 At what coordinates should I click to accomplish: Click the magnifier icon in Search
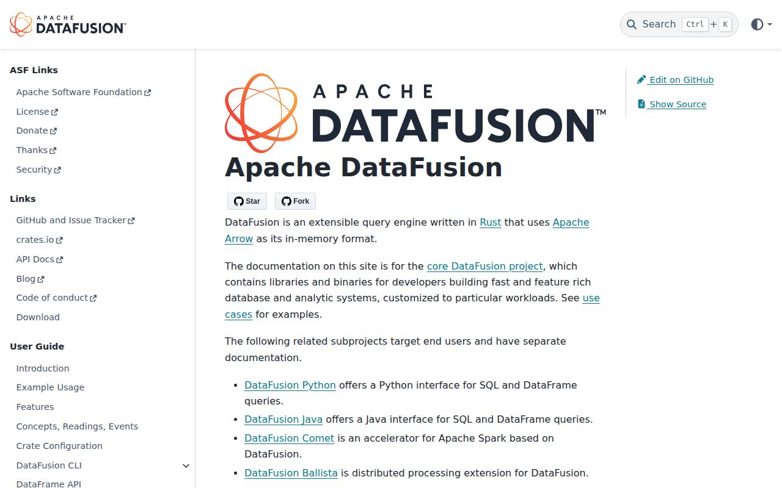coord(632,24)
